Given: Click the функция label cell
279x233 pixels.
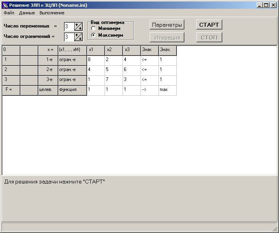Looking at the screenshot, I should (x=72, y=90).
